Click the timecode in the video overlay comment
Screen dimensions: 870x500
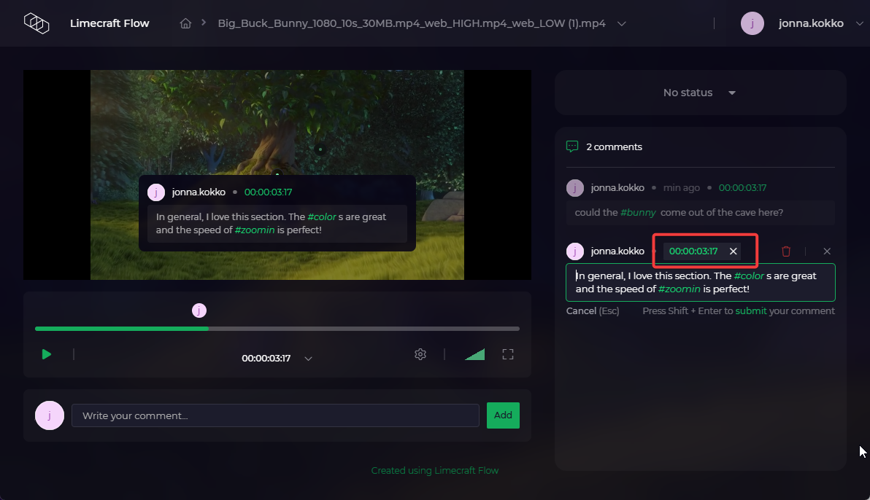pyautogui.click(x=268, y=192)
